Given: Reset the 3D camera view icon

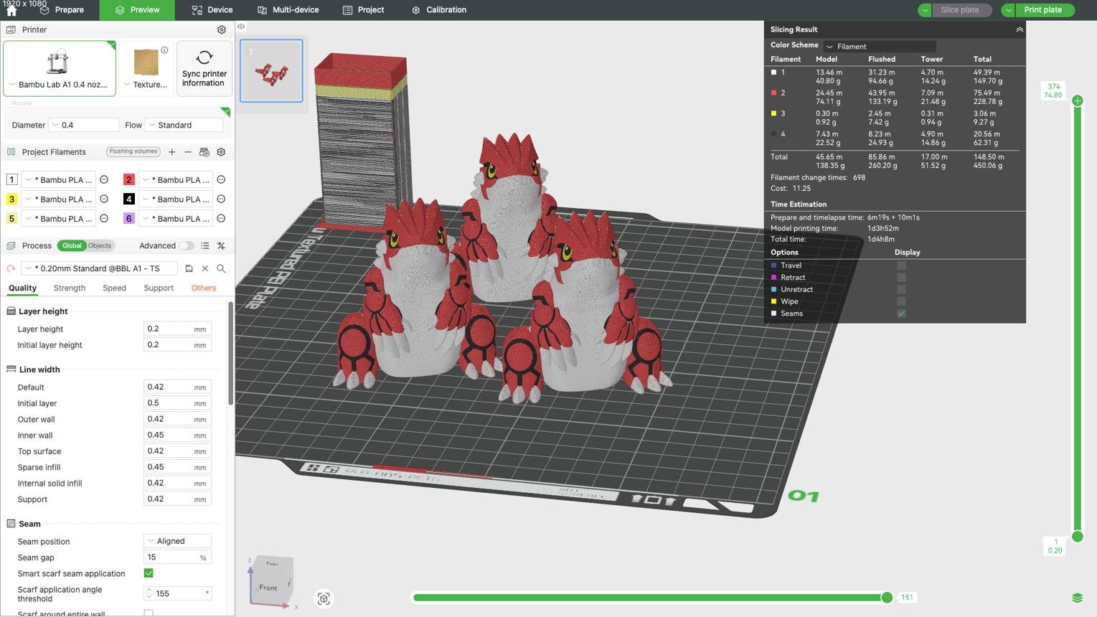Looking at the screenshot, I should click(324, 598).
